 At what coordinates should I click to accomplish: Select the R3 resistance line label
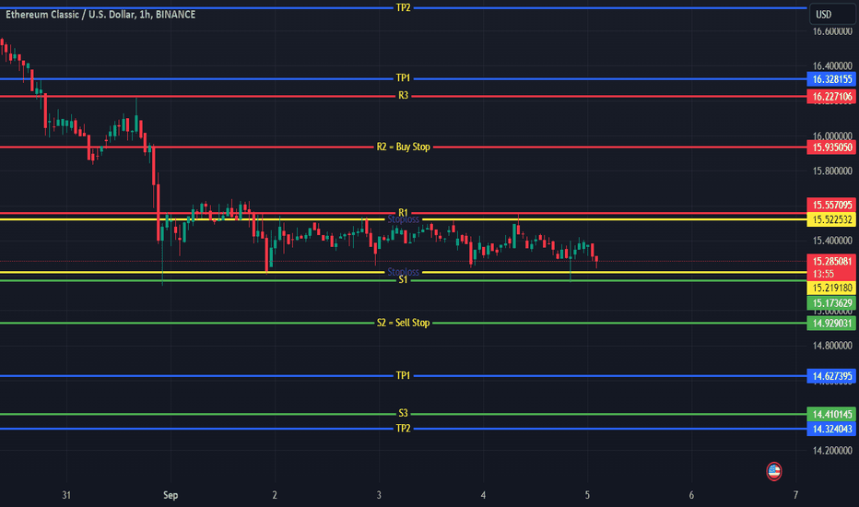point(403,95)
